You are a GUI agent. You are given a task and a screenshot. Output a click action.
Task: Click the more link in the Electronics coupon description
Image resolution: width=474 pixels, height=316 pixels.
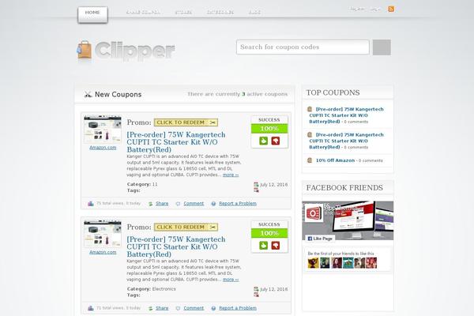pos(231,280)
